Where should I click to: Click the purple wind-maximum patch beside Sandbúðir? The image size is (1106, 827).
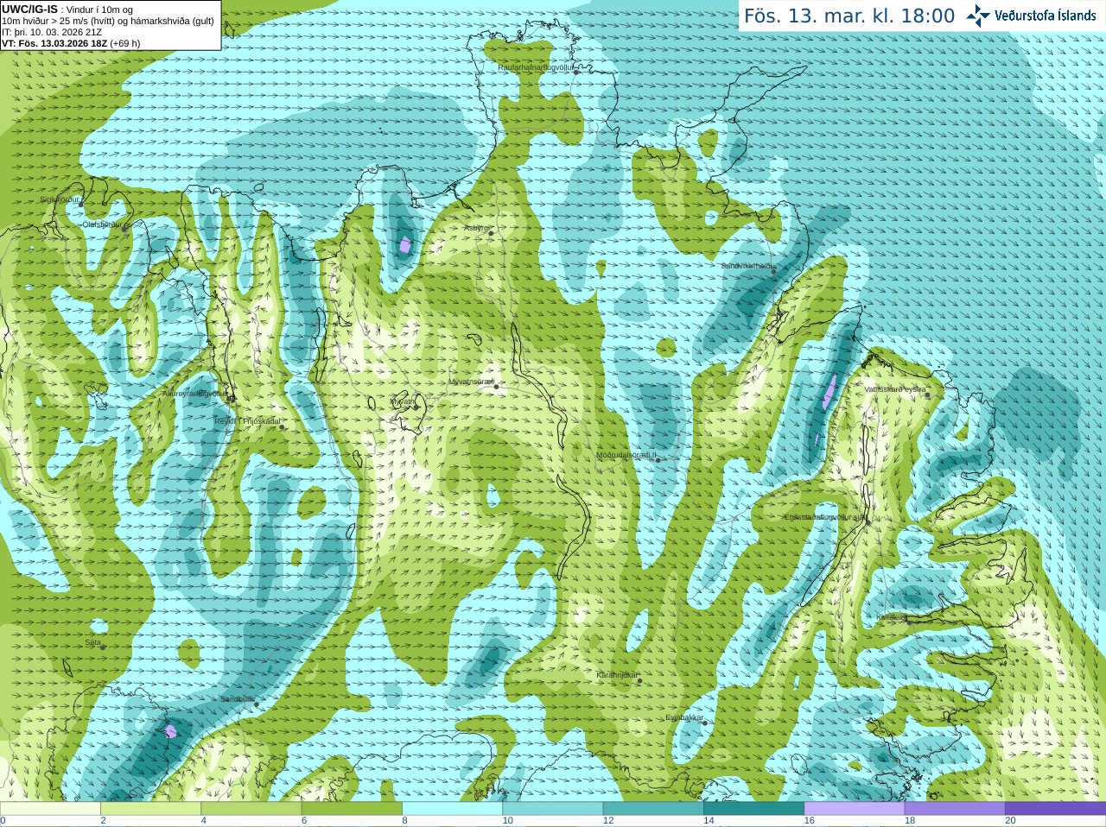(x=170, y=732)
